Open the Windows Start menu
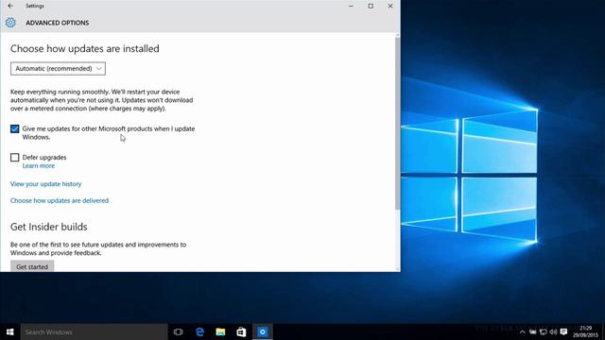605x340 pixels. pos(10,331)
